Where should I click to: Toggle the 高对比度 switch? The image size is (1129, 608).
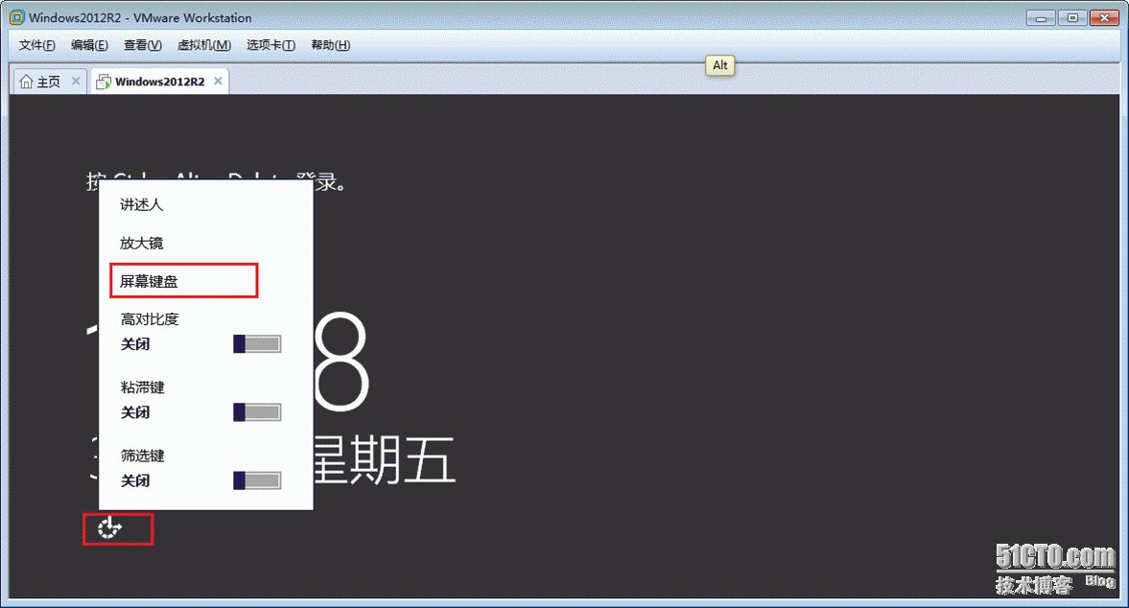[x=257, y=344]
